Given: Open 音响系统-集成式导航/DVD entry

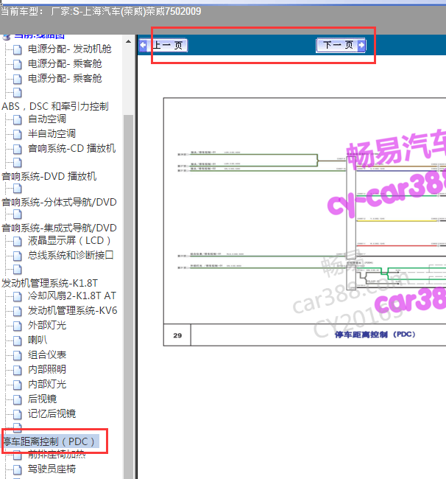Looking at the screenshot, I should (59, 228).
